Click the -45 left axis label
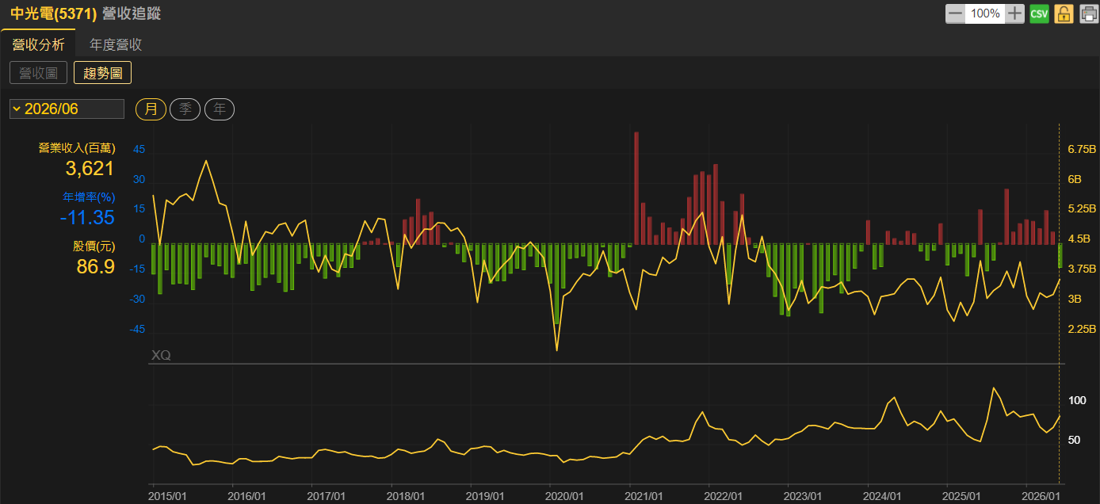Viewport: 1100px width, 504px height. tap(137, 329)
